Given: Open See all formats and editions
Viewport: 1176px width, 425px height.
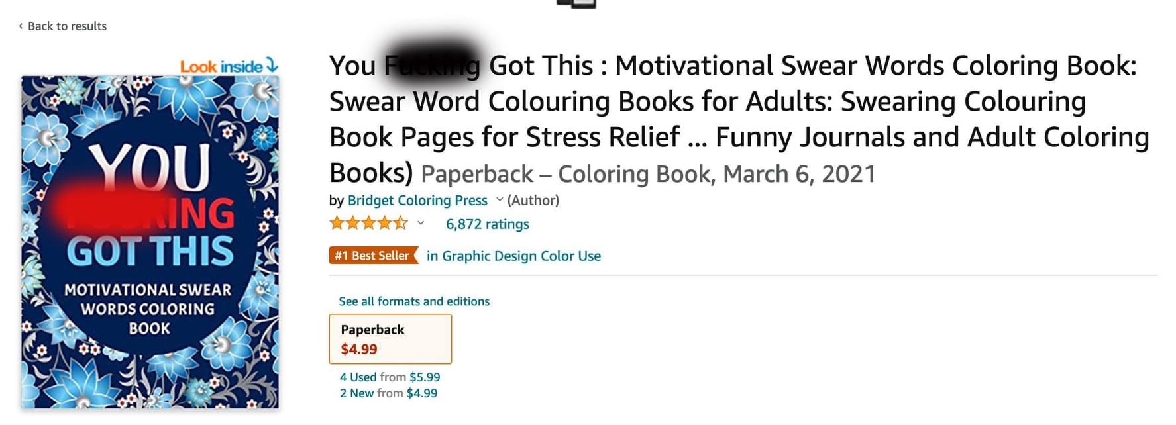Looking at the screenshot, I should [414, 301].
